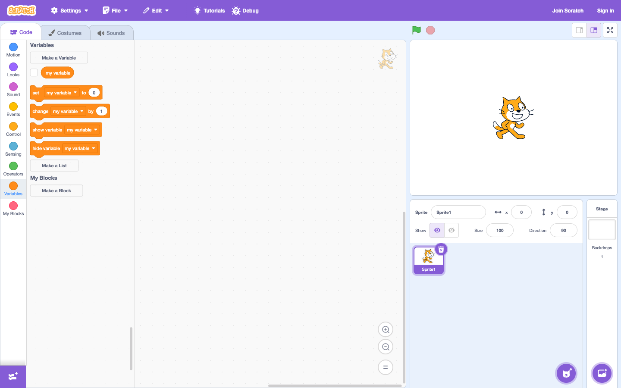This screenshot has width=621, height=388.
Task: Show the sprite using eye icon
Action: [437, 230]
